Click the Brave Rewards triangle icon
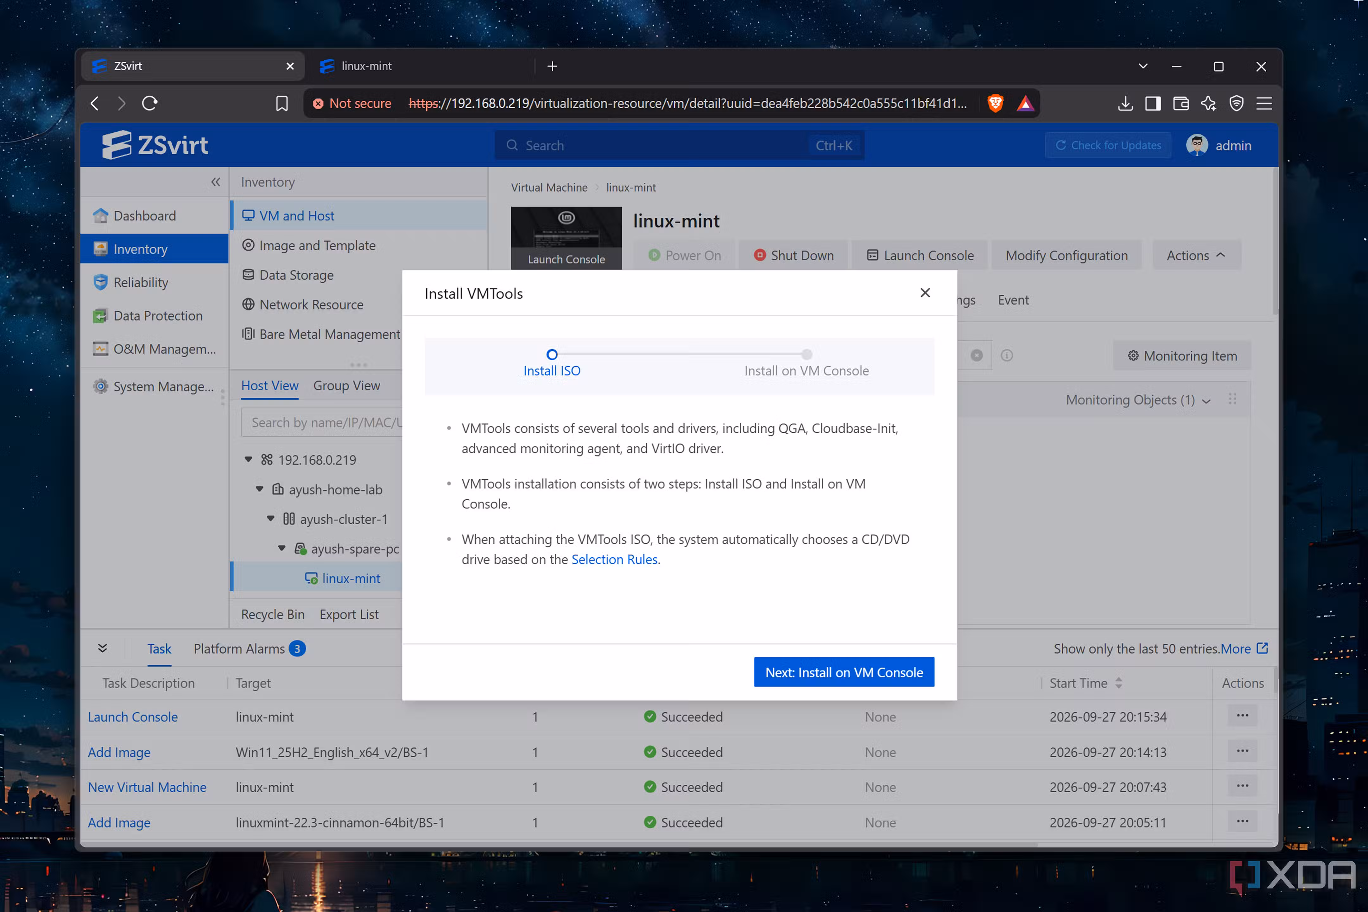The image size is (1368, 912). (x=1025, y=104)
